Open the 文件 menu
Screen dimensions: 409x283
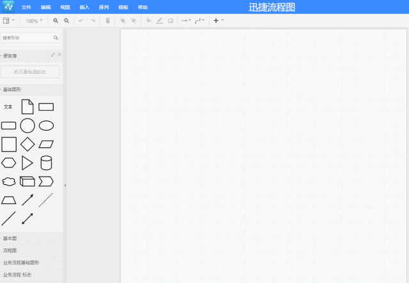(x=26, y=7)
